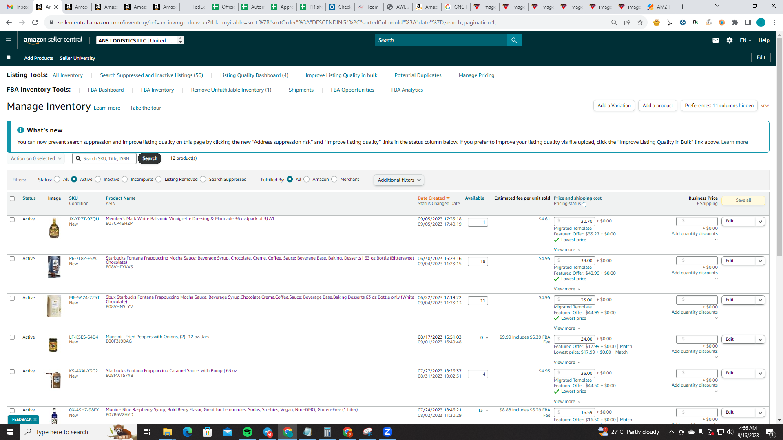The width and height of the screenshot is (783, 440).
Task: Click the price field showing 30.70
Action: 575,222
